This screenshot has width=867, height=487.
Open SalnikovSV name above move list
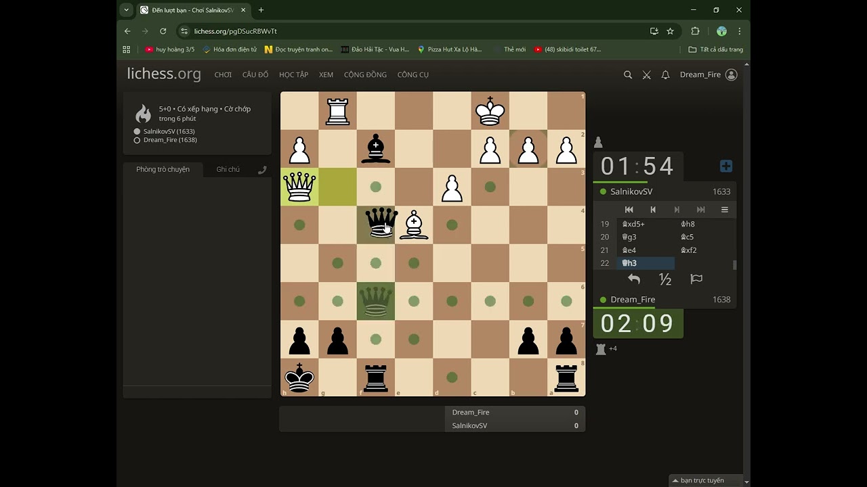631,192
